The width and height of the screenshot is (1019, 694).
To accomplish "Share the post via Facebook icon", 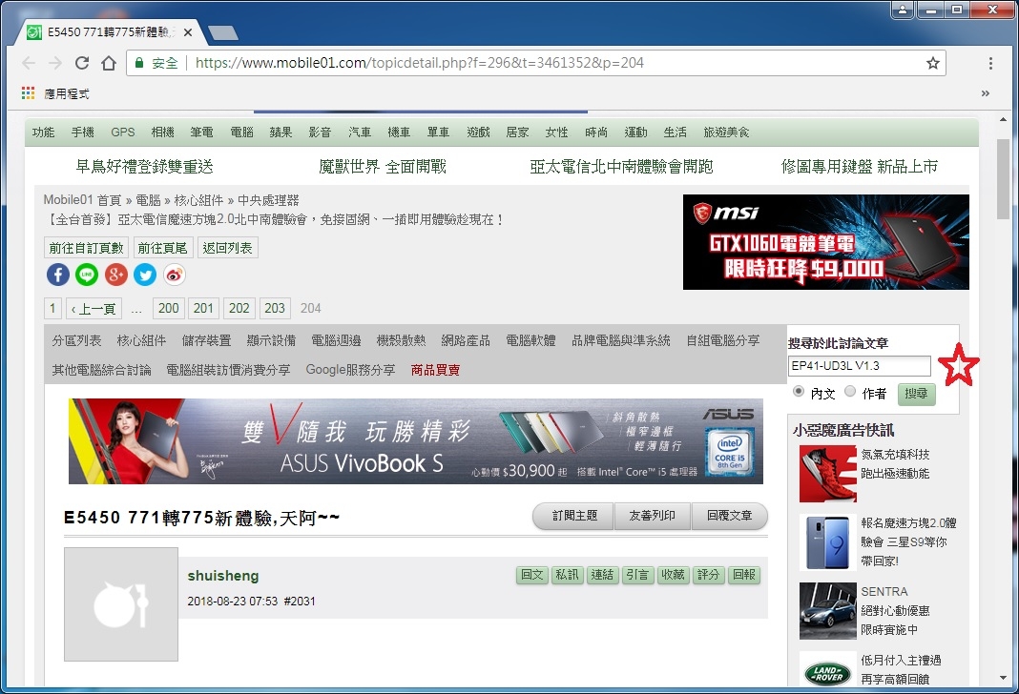I will click(x=58, y=275).
